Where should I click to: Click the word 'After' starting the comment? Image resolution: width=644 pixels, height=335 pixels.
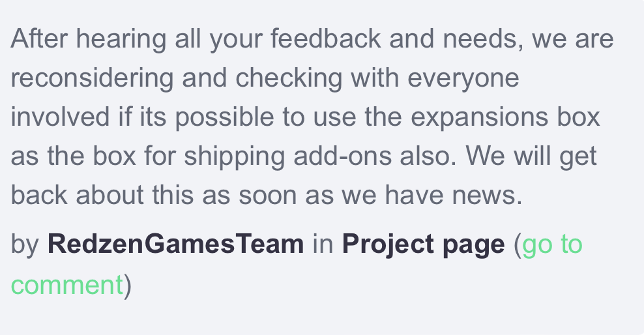coord(39,38)
